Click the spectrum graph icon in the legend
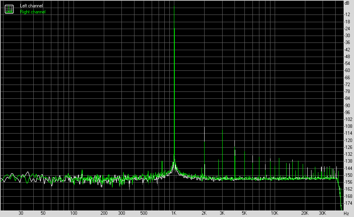Screen dimensions: 354x217 9,9
